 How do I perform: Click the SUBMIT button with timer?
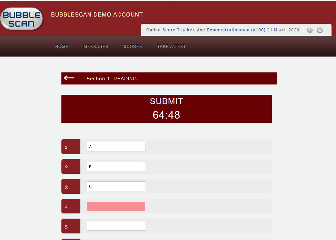[x=167, y=109]
